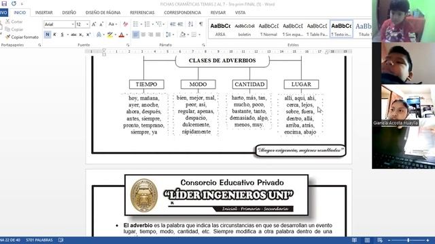Screen dimensions: 435x244
Task: Open the shading color dropdown arrow
Action: (188, 35)
